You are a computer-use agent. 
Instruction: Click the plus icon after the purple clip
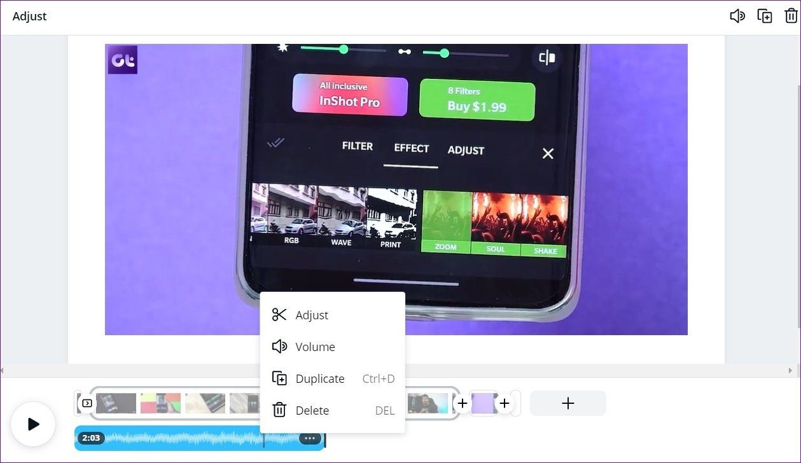coord(505,403)
